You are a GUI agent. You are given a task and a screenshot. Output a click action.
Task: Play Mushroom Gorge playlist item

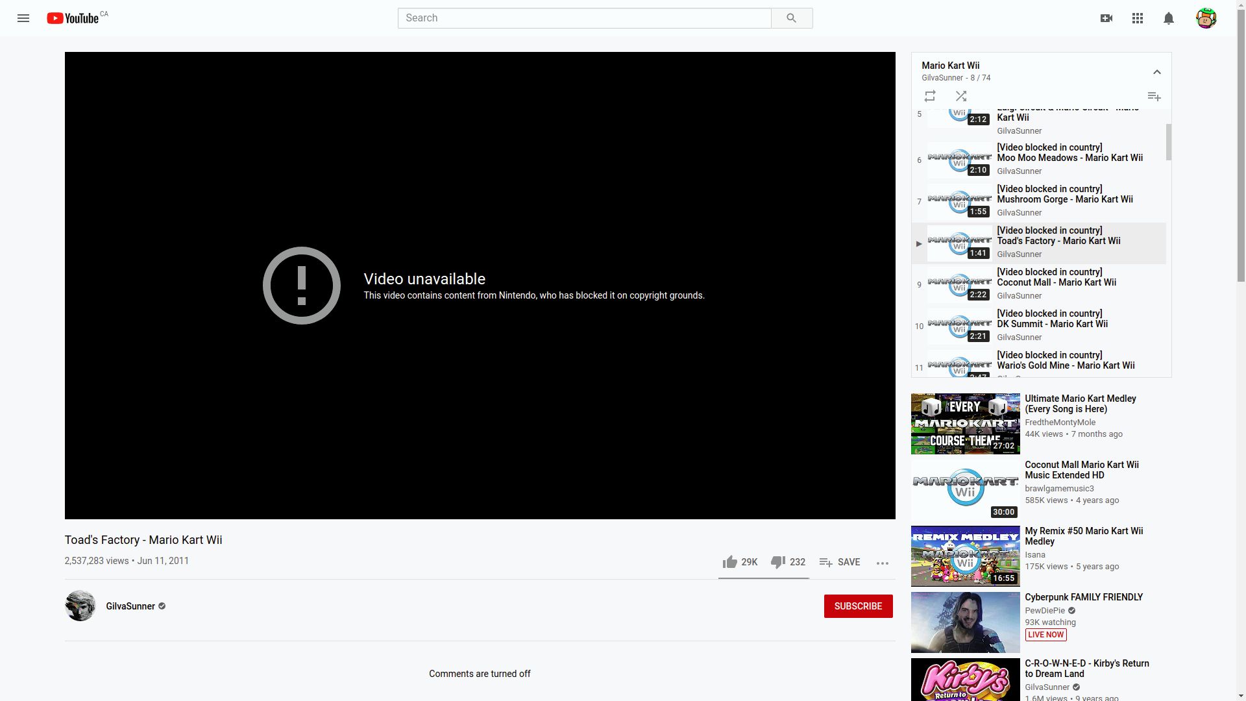(x=1038, y=202)
